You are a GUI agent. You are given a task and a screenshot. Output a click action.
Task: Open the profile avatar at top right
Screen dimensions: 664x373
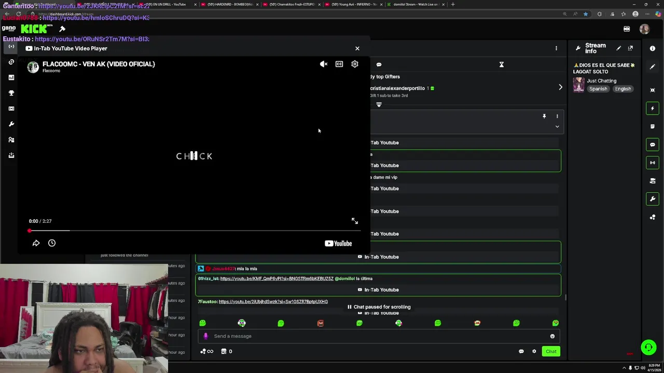point(645,30)
